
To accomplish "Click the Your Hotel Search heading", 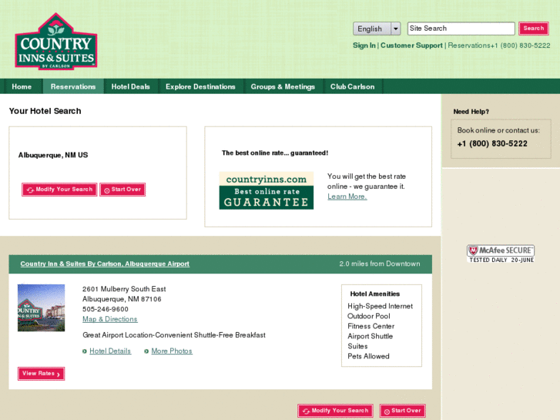I will (x=45, y=111).
